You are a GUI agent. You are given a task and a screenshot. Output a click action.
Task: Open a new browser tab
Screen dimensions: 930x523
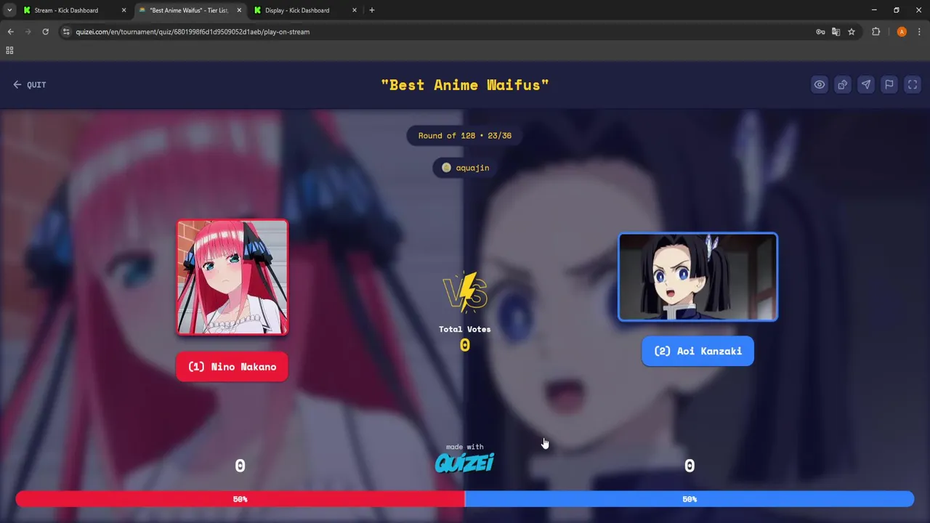[x=372, y=10]
